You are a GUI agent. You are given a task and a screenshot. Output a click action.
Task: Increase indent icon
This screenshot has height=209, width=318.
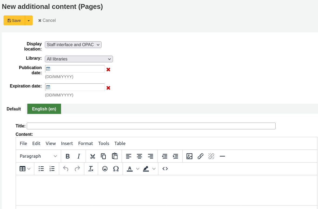tap(175, 156)
